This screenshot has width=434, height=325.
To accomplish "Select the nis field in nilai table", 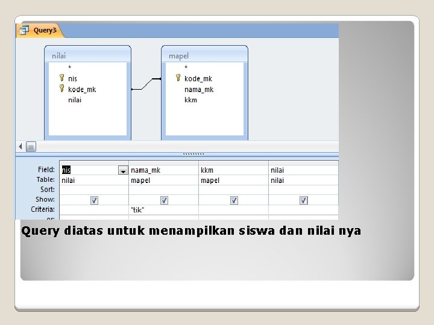I will 72,79.
